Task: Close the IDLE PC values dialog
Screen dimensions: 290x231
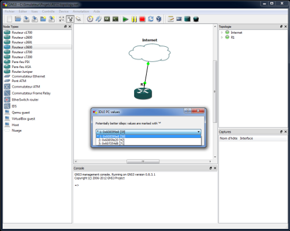Action: pyautogui.click(x=198, y=110)
